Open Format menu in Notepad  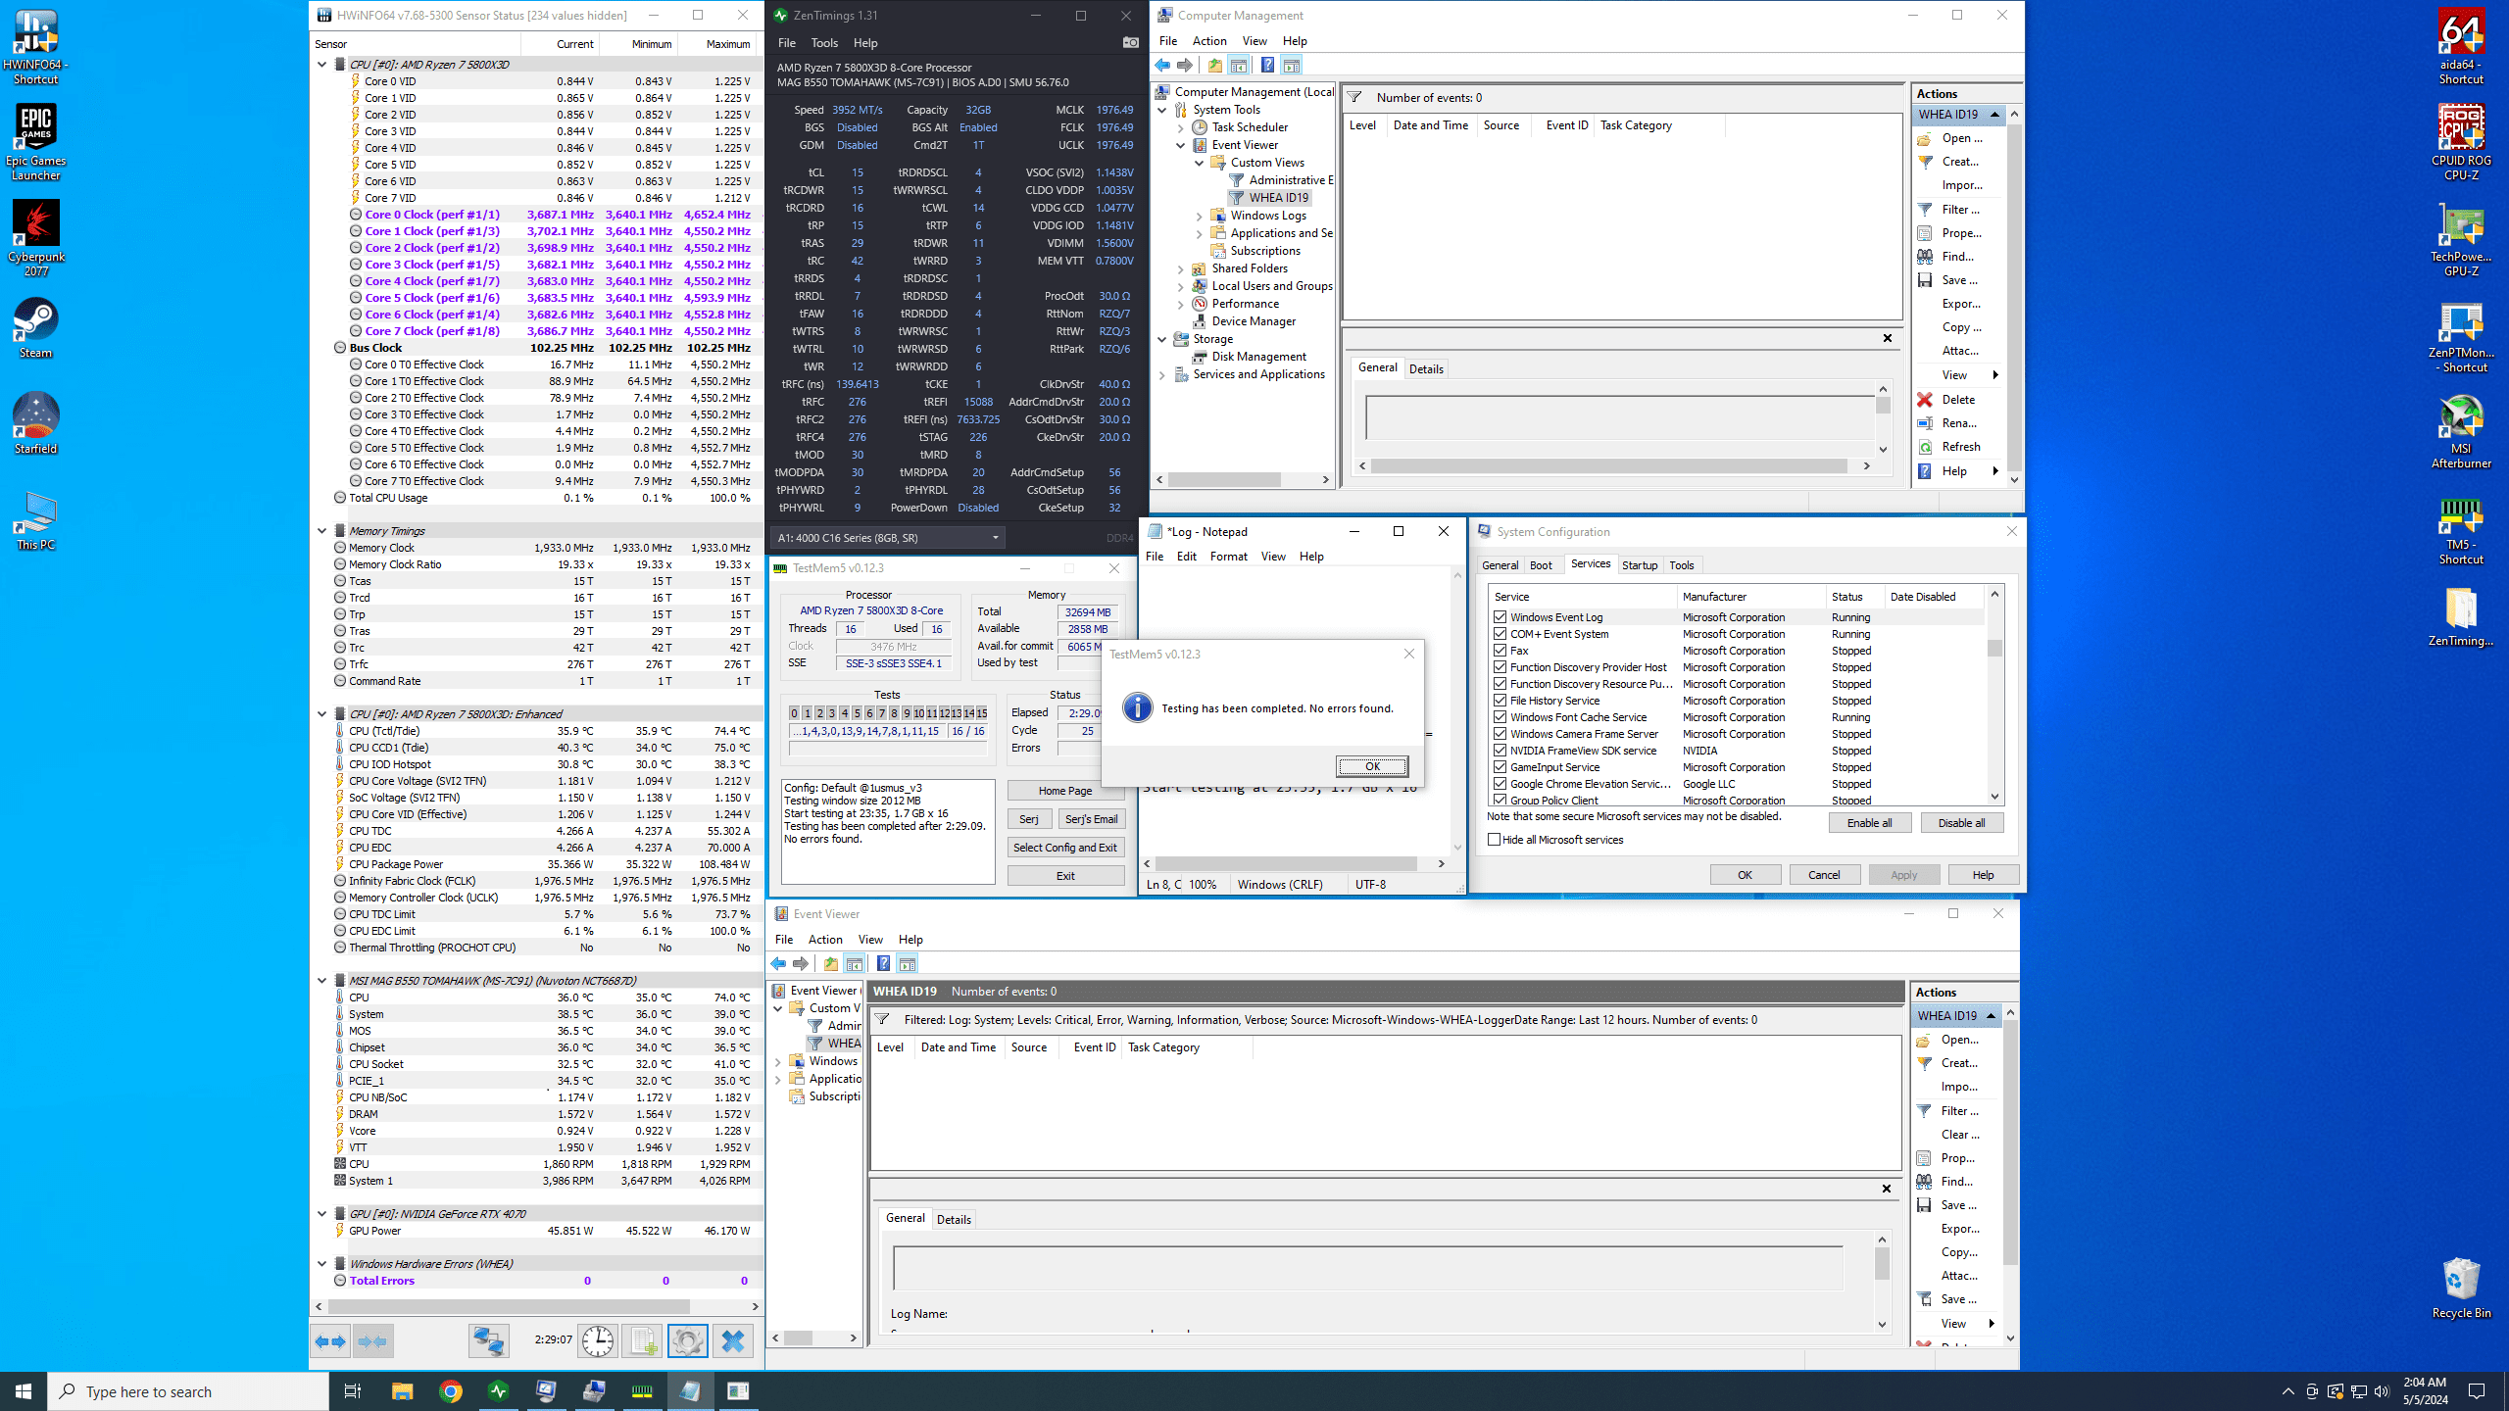point(1229,557)
